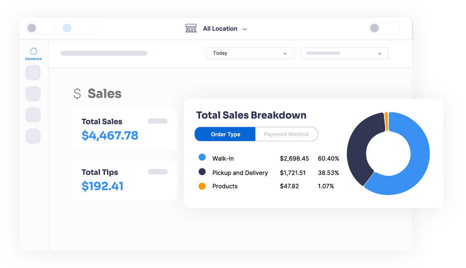Click the storefront icon beside All Location
Screen dimensions: 466x268
[x=191, y=29]
